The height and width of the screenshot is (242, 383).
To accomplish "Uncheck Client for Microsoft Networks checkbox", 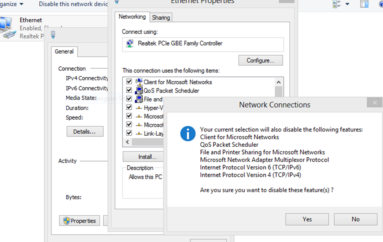I will [129, 82].
